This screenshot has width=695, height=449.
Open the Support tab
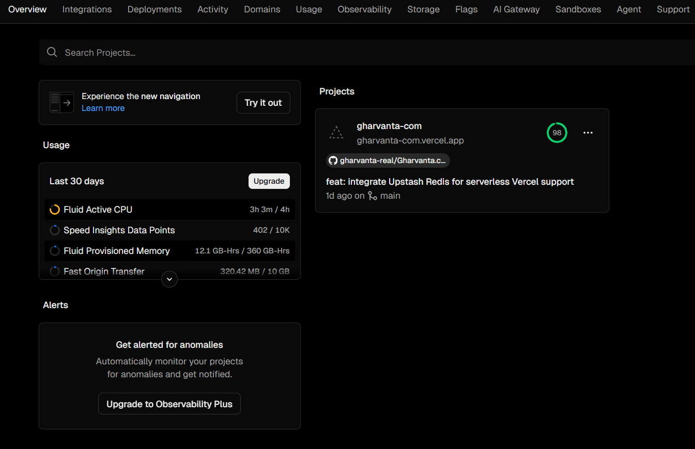(x=673, y=9)
